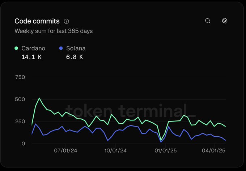Click the 0 y-axis label
The image size is (246, 171).
click(x=23, y=144)
